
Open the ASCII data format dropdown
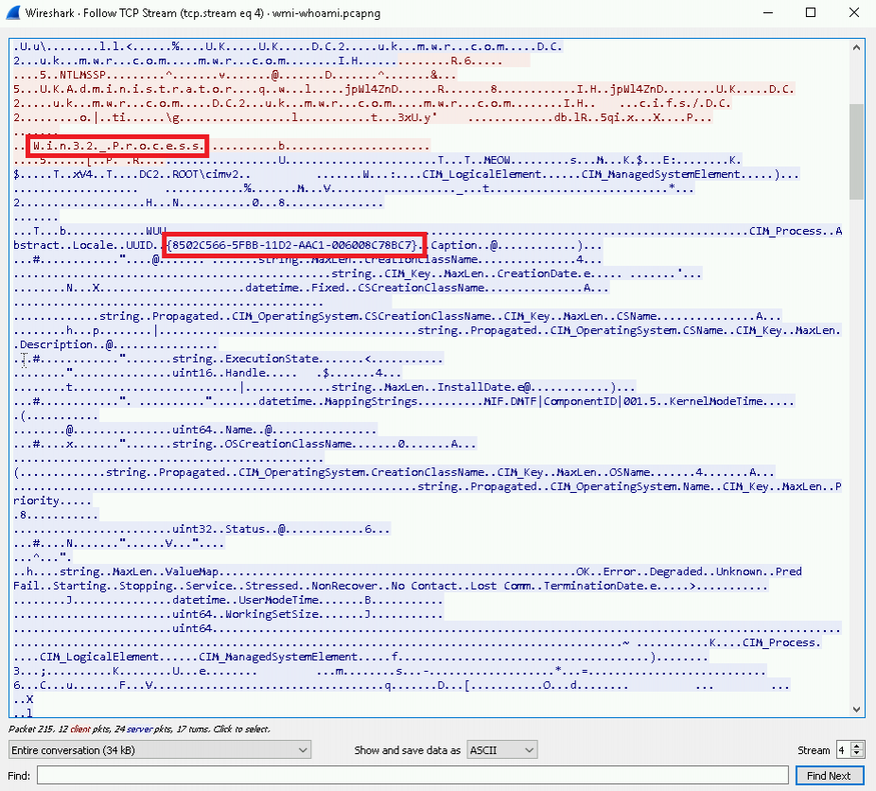[x=501, y=749]
